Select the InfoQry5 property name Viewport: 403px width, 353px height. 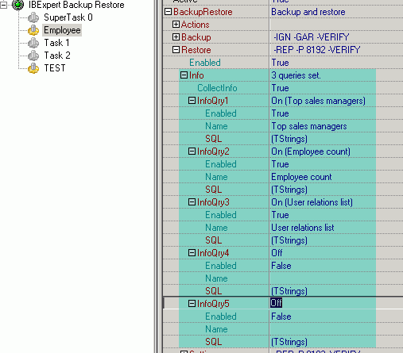tap(213, 304)
